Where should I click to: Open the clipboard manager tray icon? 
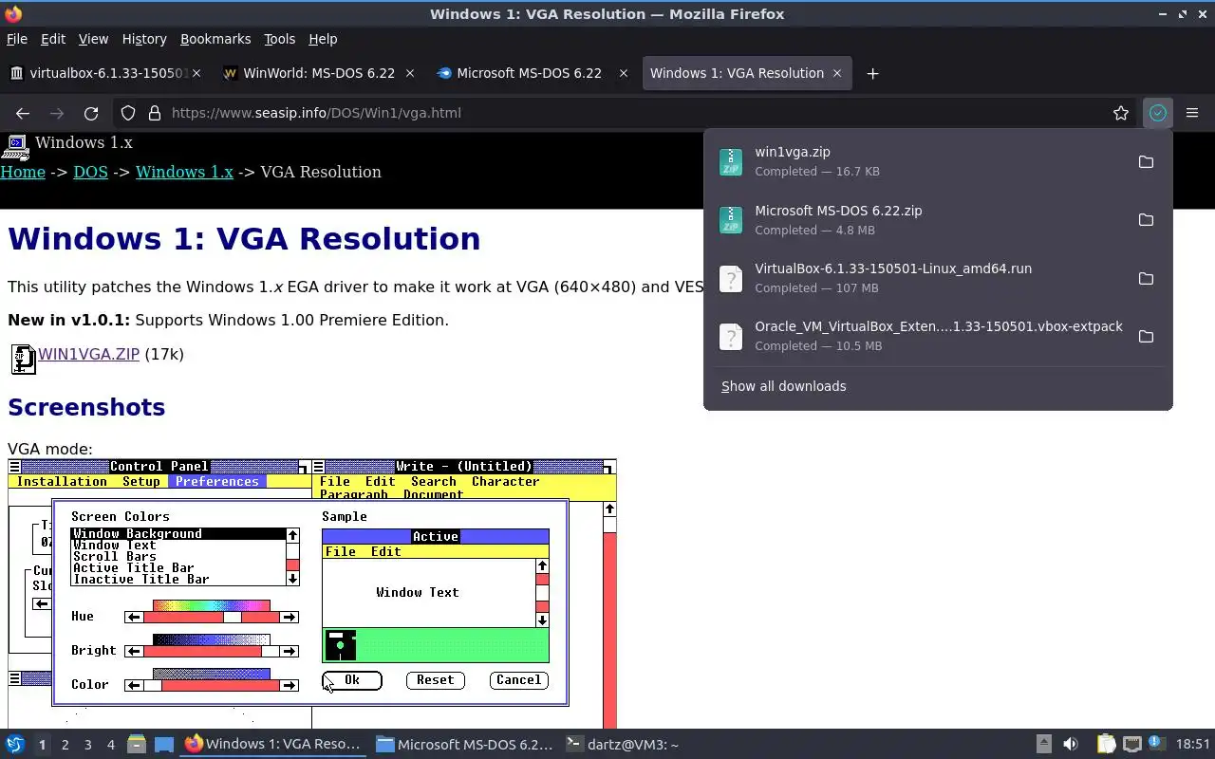1106,745
